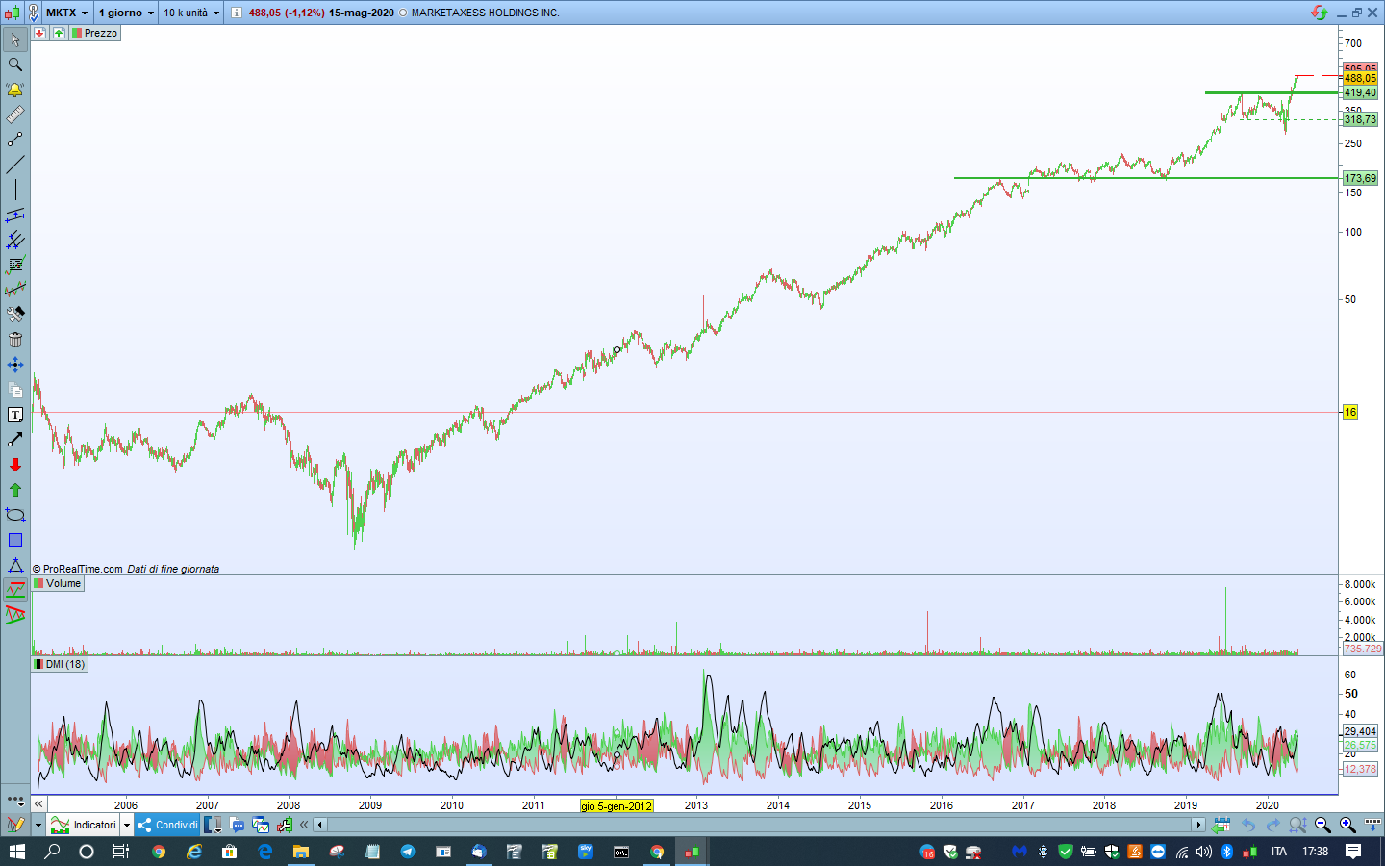Click the Condividi share button
This screenshot has height=866, width=1385.
(167, 825)
